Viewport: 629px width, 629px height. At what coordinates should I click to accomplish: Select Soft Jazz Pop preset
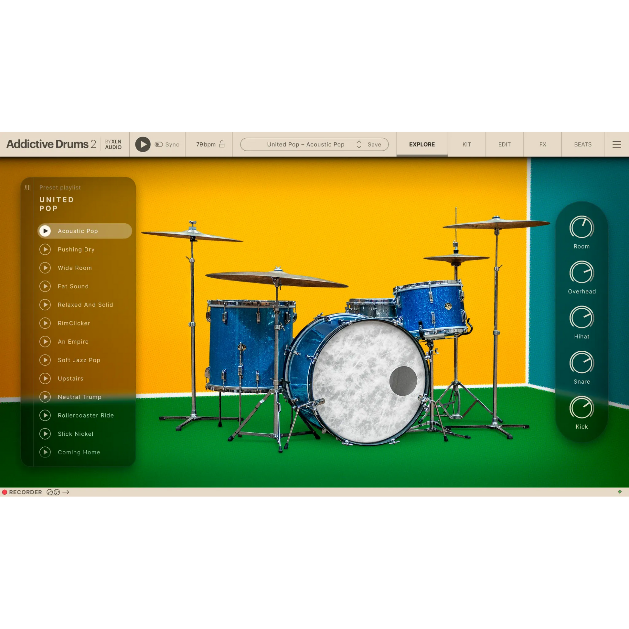tap(79, 360)
